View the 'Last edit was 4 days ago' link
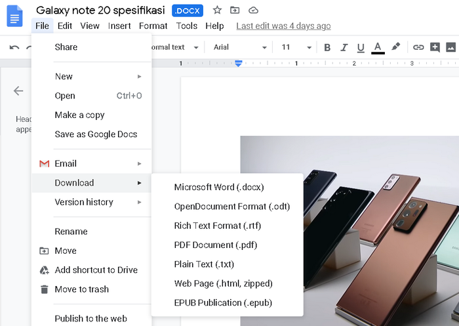The width and height of the screenshot is (459, 326). (x=283, y=26)
